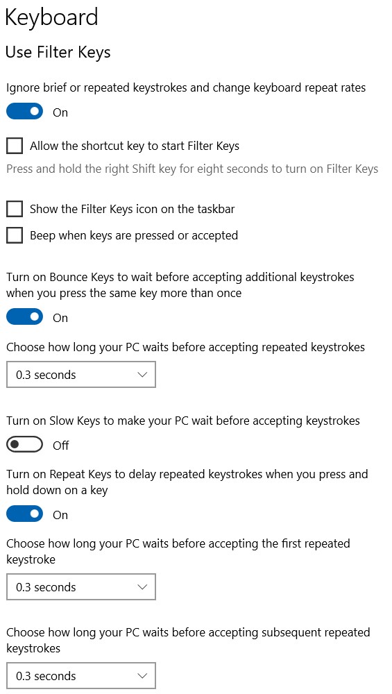Click the On label beside Bounce Keys switch
The width and height of the screenshot is (392, 694).
(60, 318)
